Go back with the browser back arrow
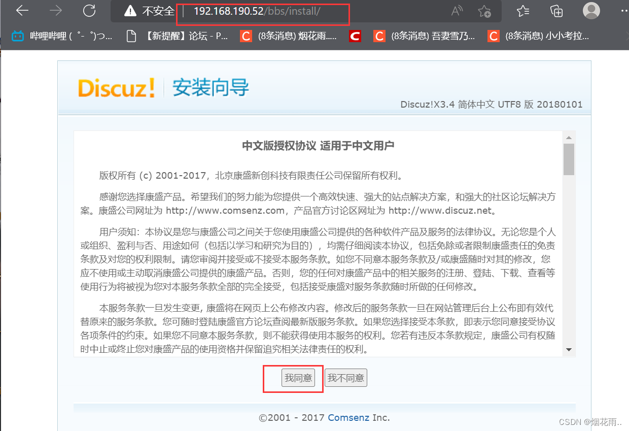629x431 pixels. (22, 11)
